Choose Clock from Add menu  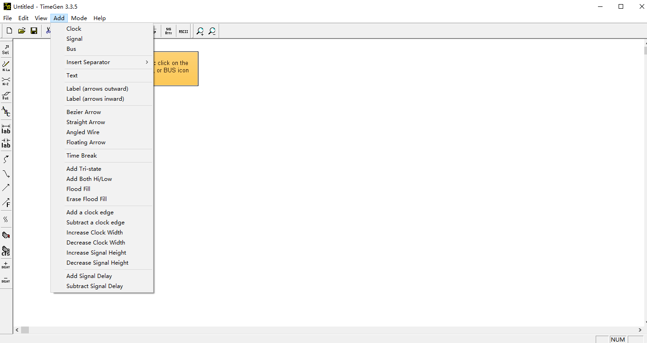102,29
